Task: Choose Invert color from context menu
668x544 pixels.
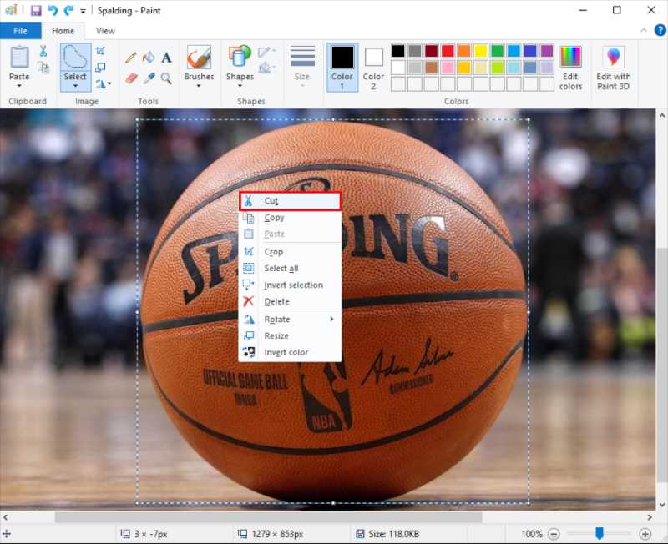Action: (290, 352)
